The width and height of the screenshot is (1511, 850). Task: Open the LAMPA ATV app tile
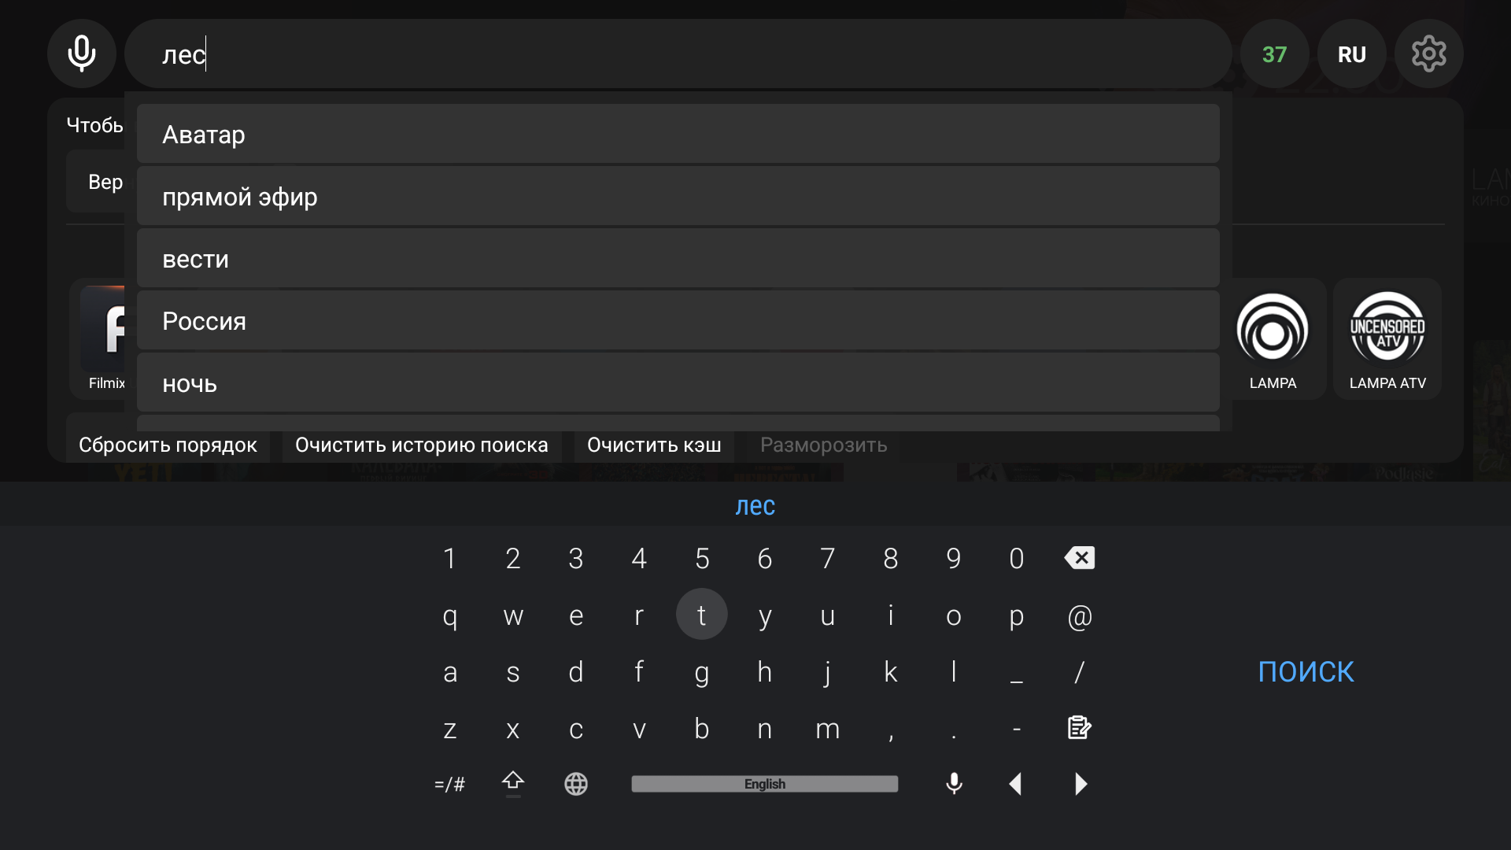pos(1387,339)
